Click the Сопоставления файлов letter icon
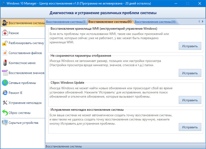The height and width of the screenshot is (149, 206). (x=5, y=53)
